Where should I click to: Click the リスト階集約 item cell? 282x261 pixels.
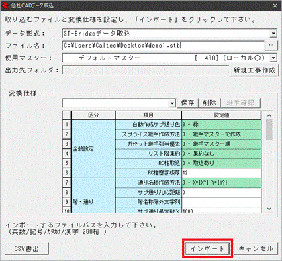(148, 154)
